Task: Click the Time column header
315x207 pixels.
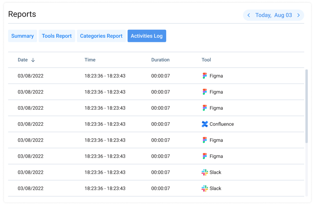Action: 90,60
